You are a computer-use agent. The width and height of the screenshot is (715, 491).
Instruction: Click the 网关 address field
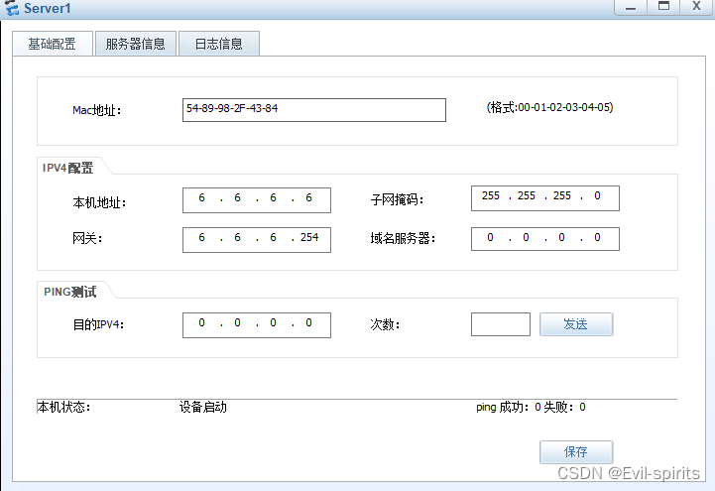coord(257,240)
